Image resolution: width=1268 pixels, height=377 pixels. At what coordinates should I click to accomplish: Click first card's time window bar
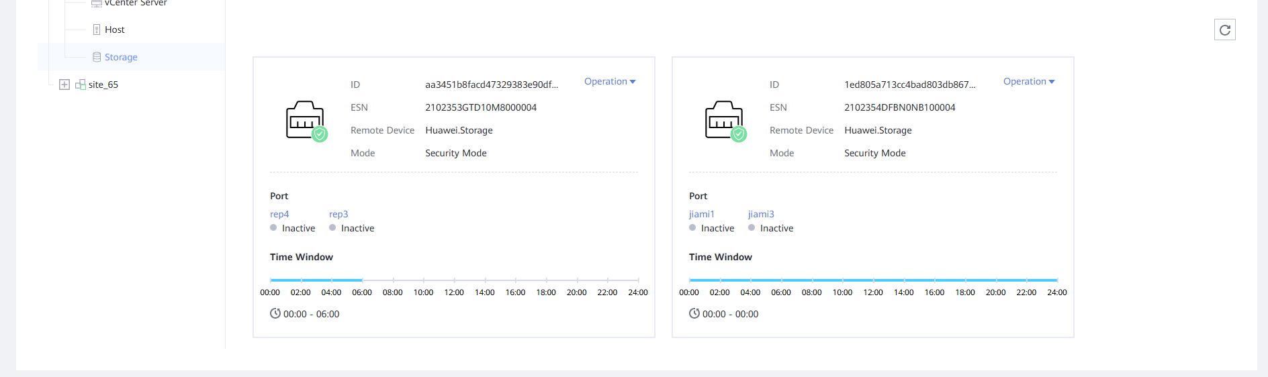[x=316, y=280]
